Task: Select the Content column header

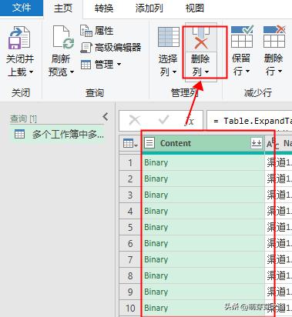Action: click(x=203, y=143)
